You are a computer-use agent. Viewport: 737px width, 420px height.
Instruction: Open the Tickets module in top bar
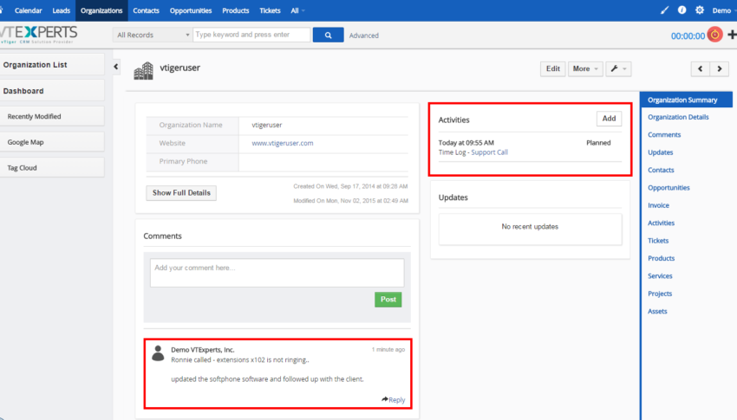[x=270, y=10]
